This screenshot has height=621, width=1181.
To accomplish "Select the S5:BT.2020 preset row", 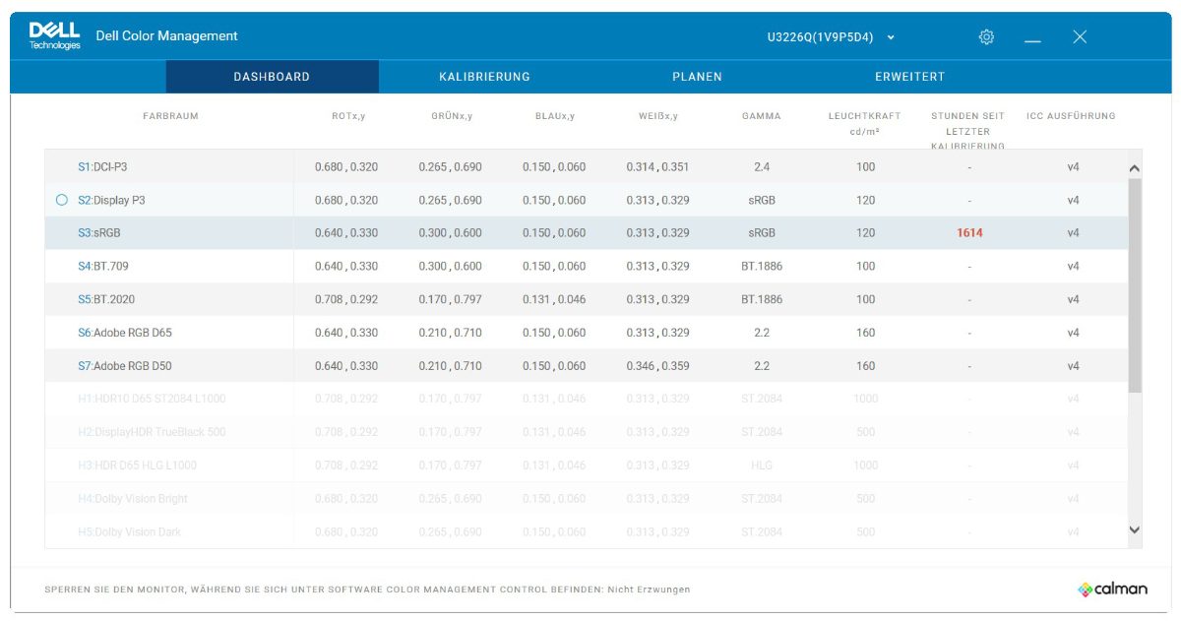I will [x=587, y=299].
